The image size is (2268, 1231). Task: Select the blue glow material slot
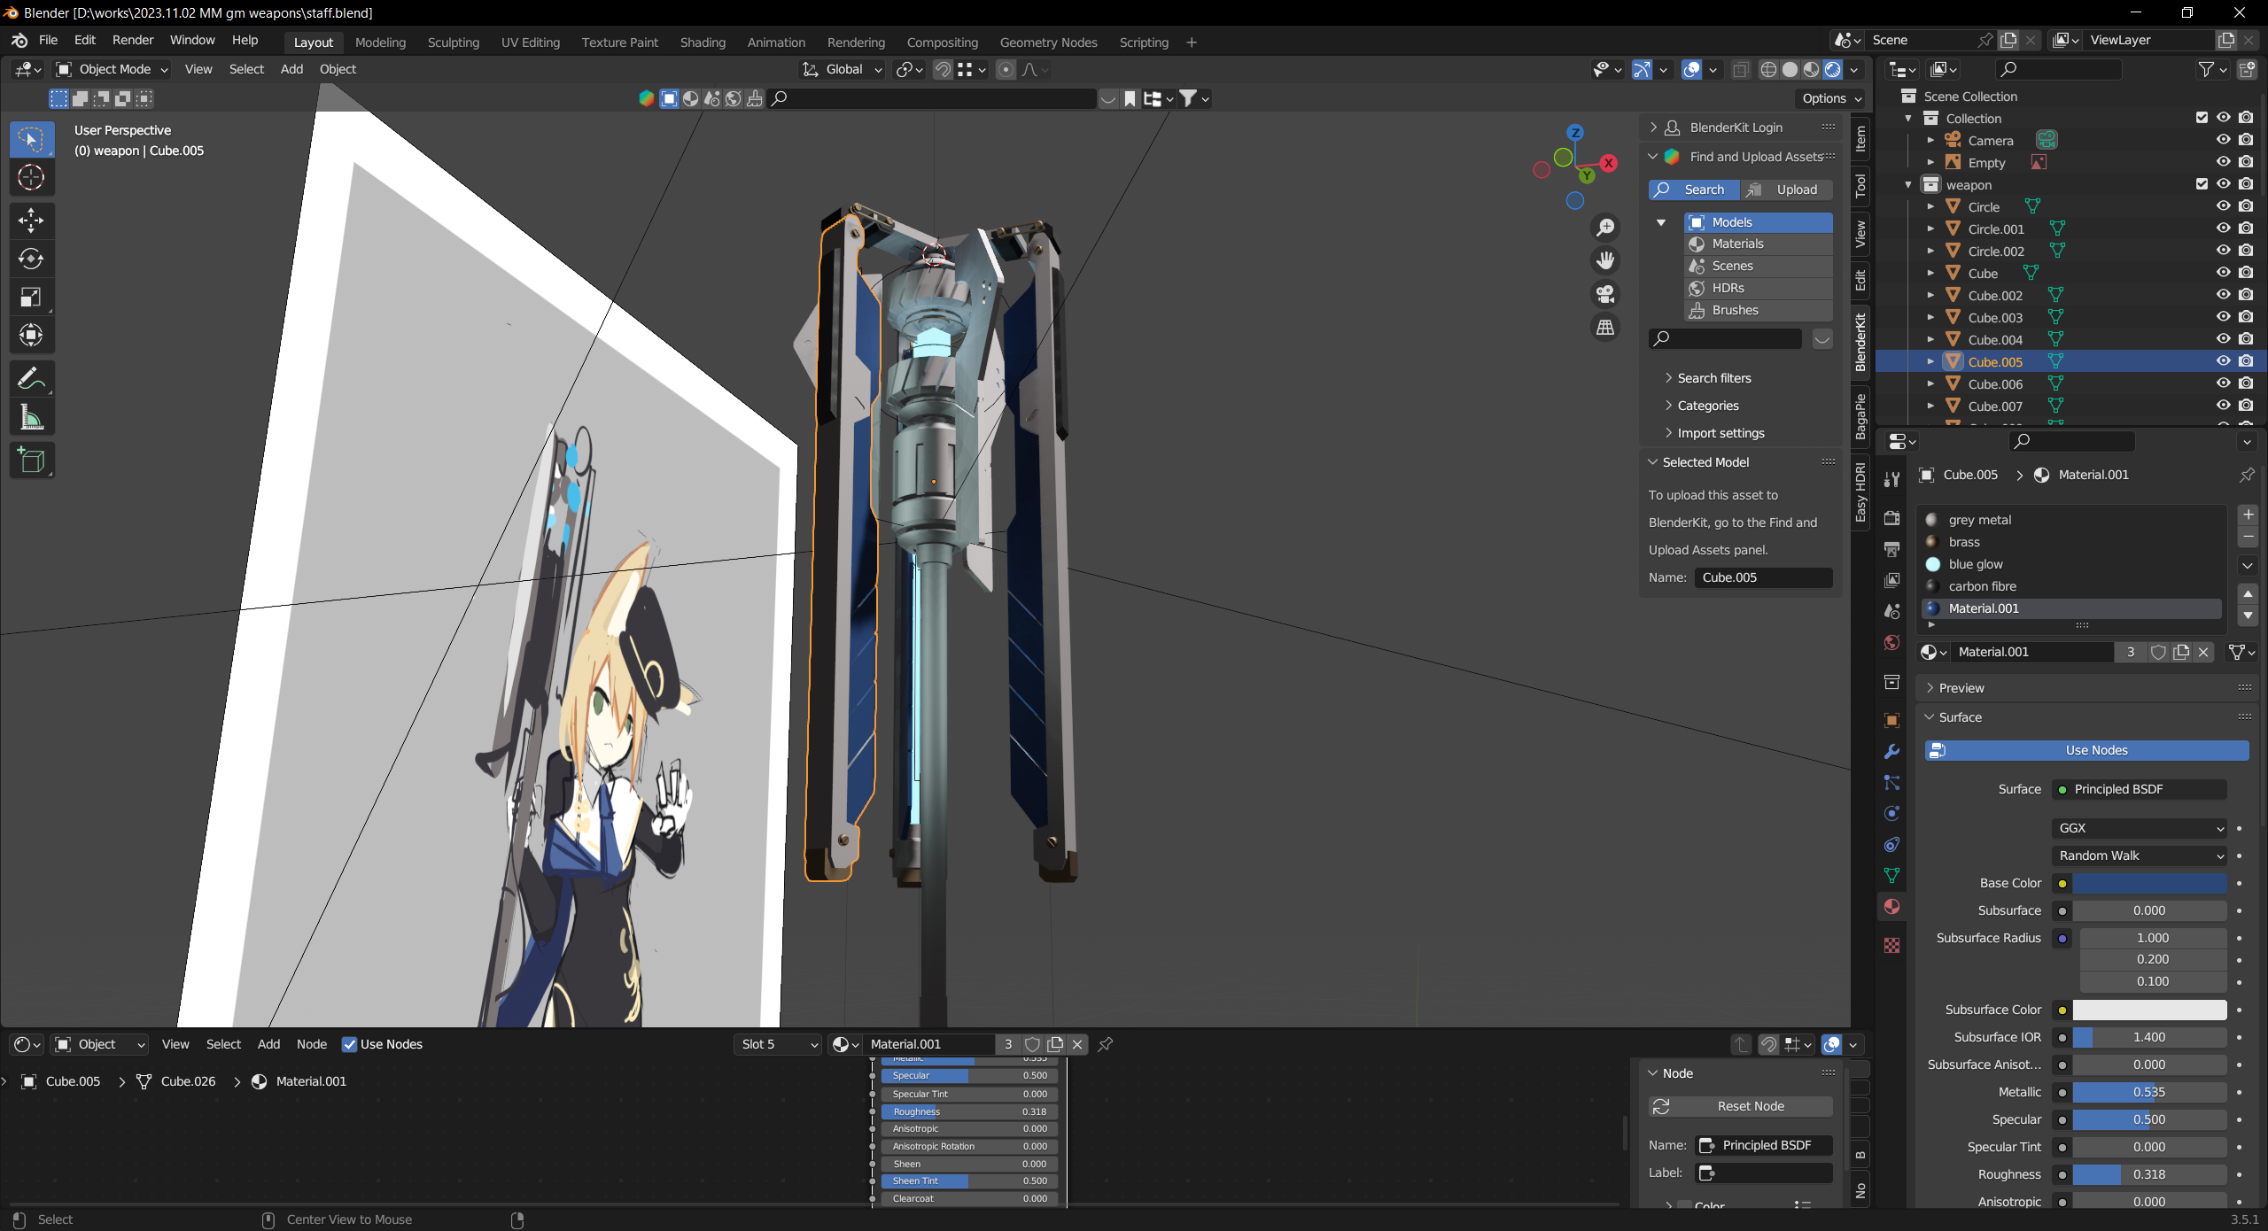coord(2071,564)
